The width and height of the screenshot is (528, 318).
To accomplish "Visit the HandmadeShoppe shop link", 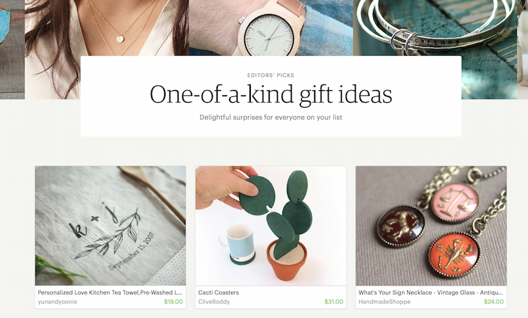I will coord(384,302).
